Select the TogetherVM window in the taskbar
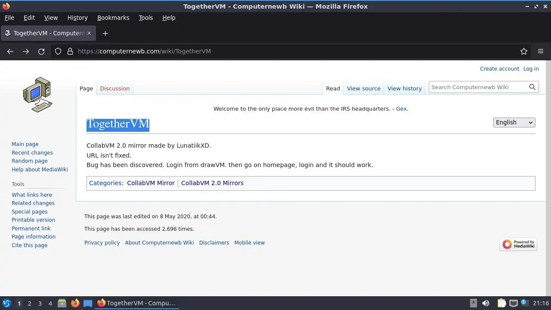This screenshot has height=310, width=551. point(136,303)
